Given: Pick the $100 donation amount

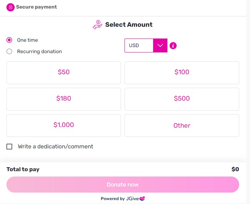Looking at the screenshot, I should [182, 73].
